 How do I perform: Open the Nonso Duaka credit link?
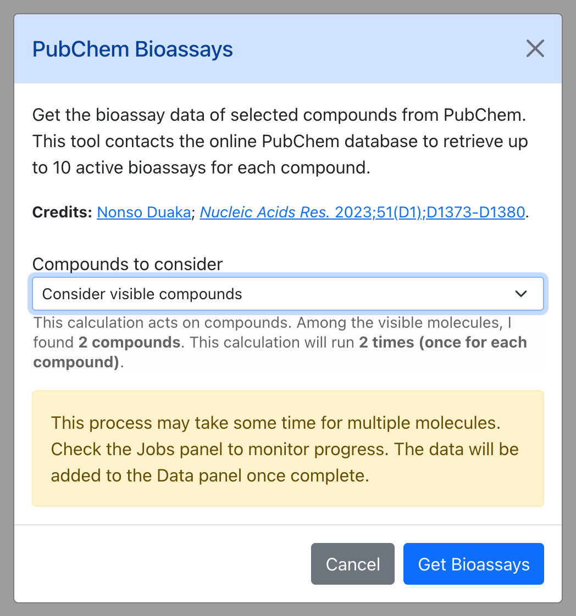pos(143,212)
